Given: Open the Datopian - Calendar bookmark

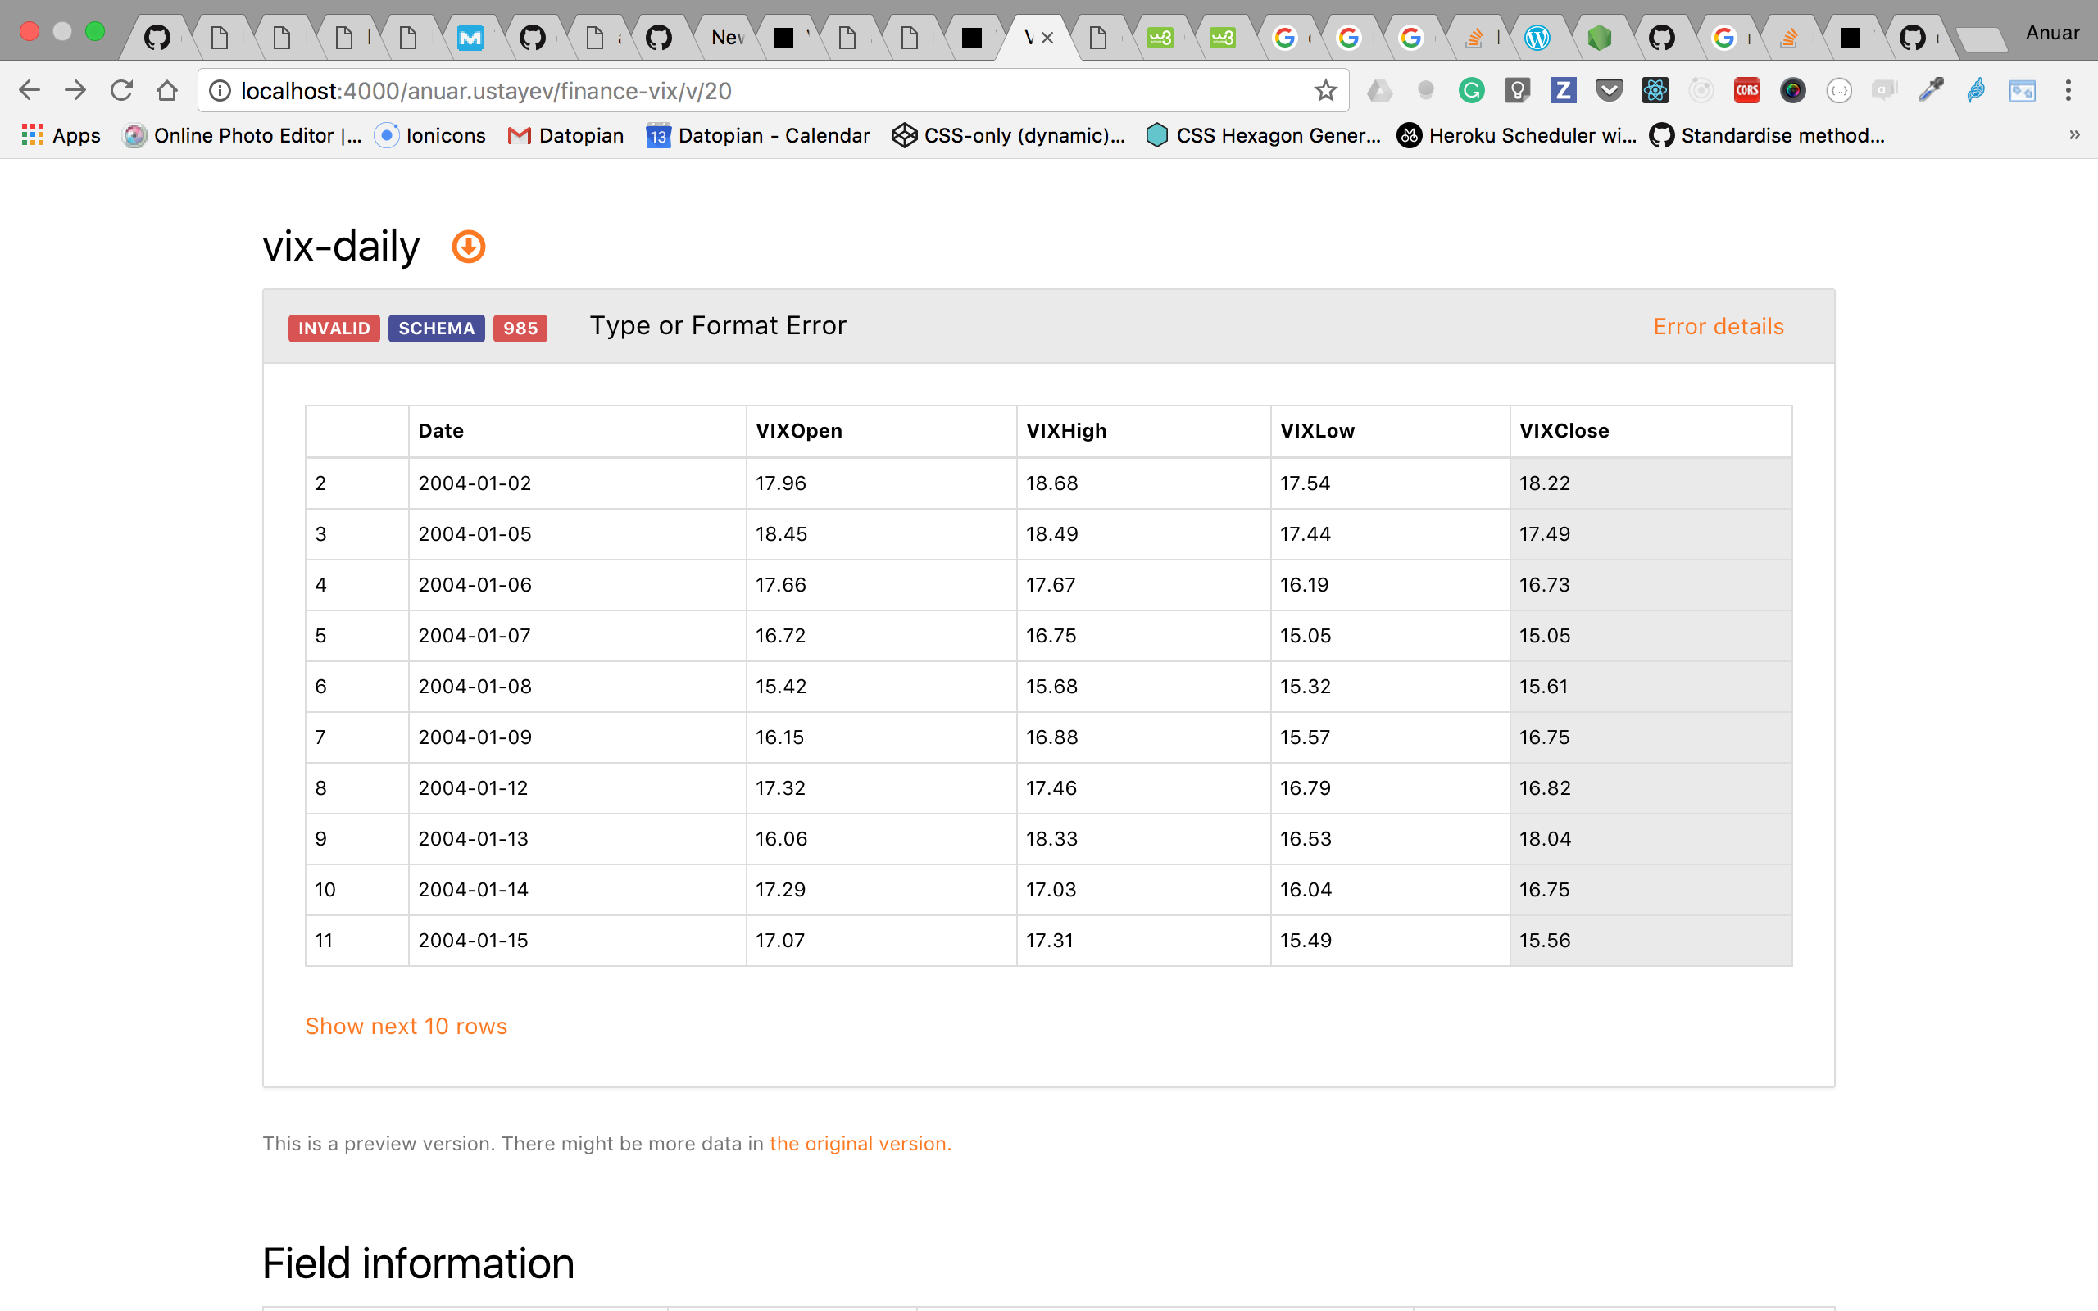Looking at the screenshot, I should click(758, 135).
